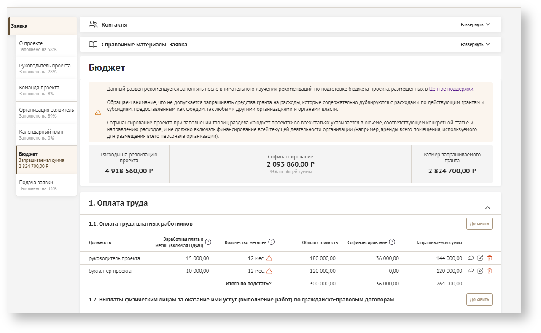Expand Справочные материалы. Заявка section
Image resolution: width=541 pixels, height=333 pixels.
(475, 44)
